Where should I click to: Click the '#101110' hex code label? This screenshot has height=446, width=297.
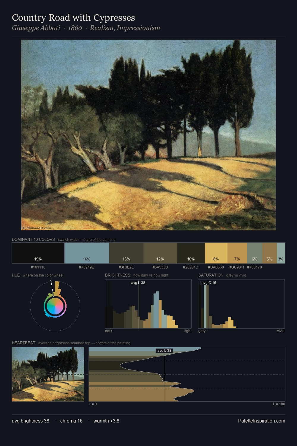pyautogui.click(x=38, y=267)
